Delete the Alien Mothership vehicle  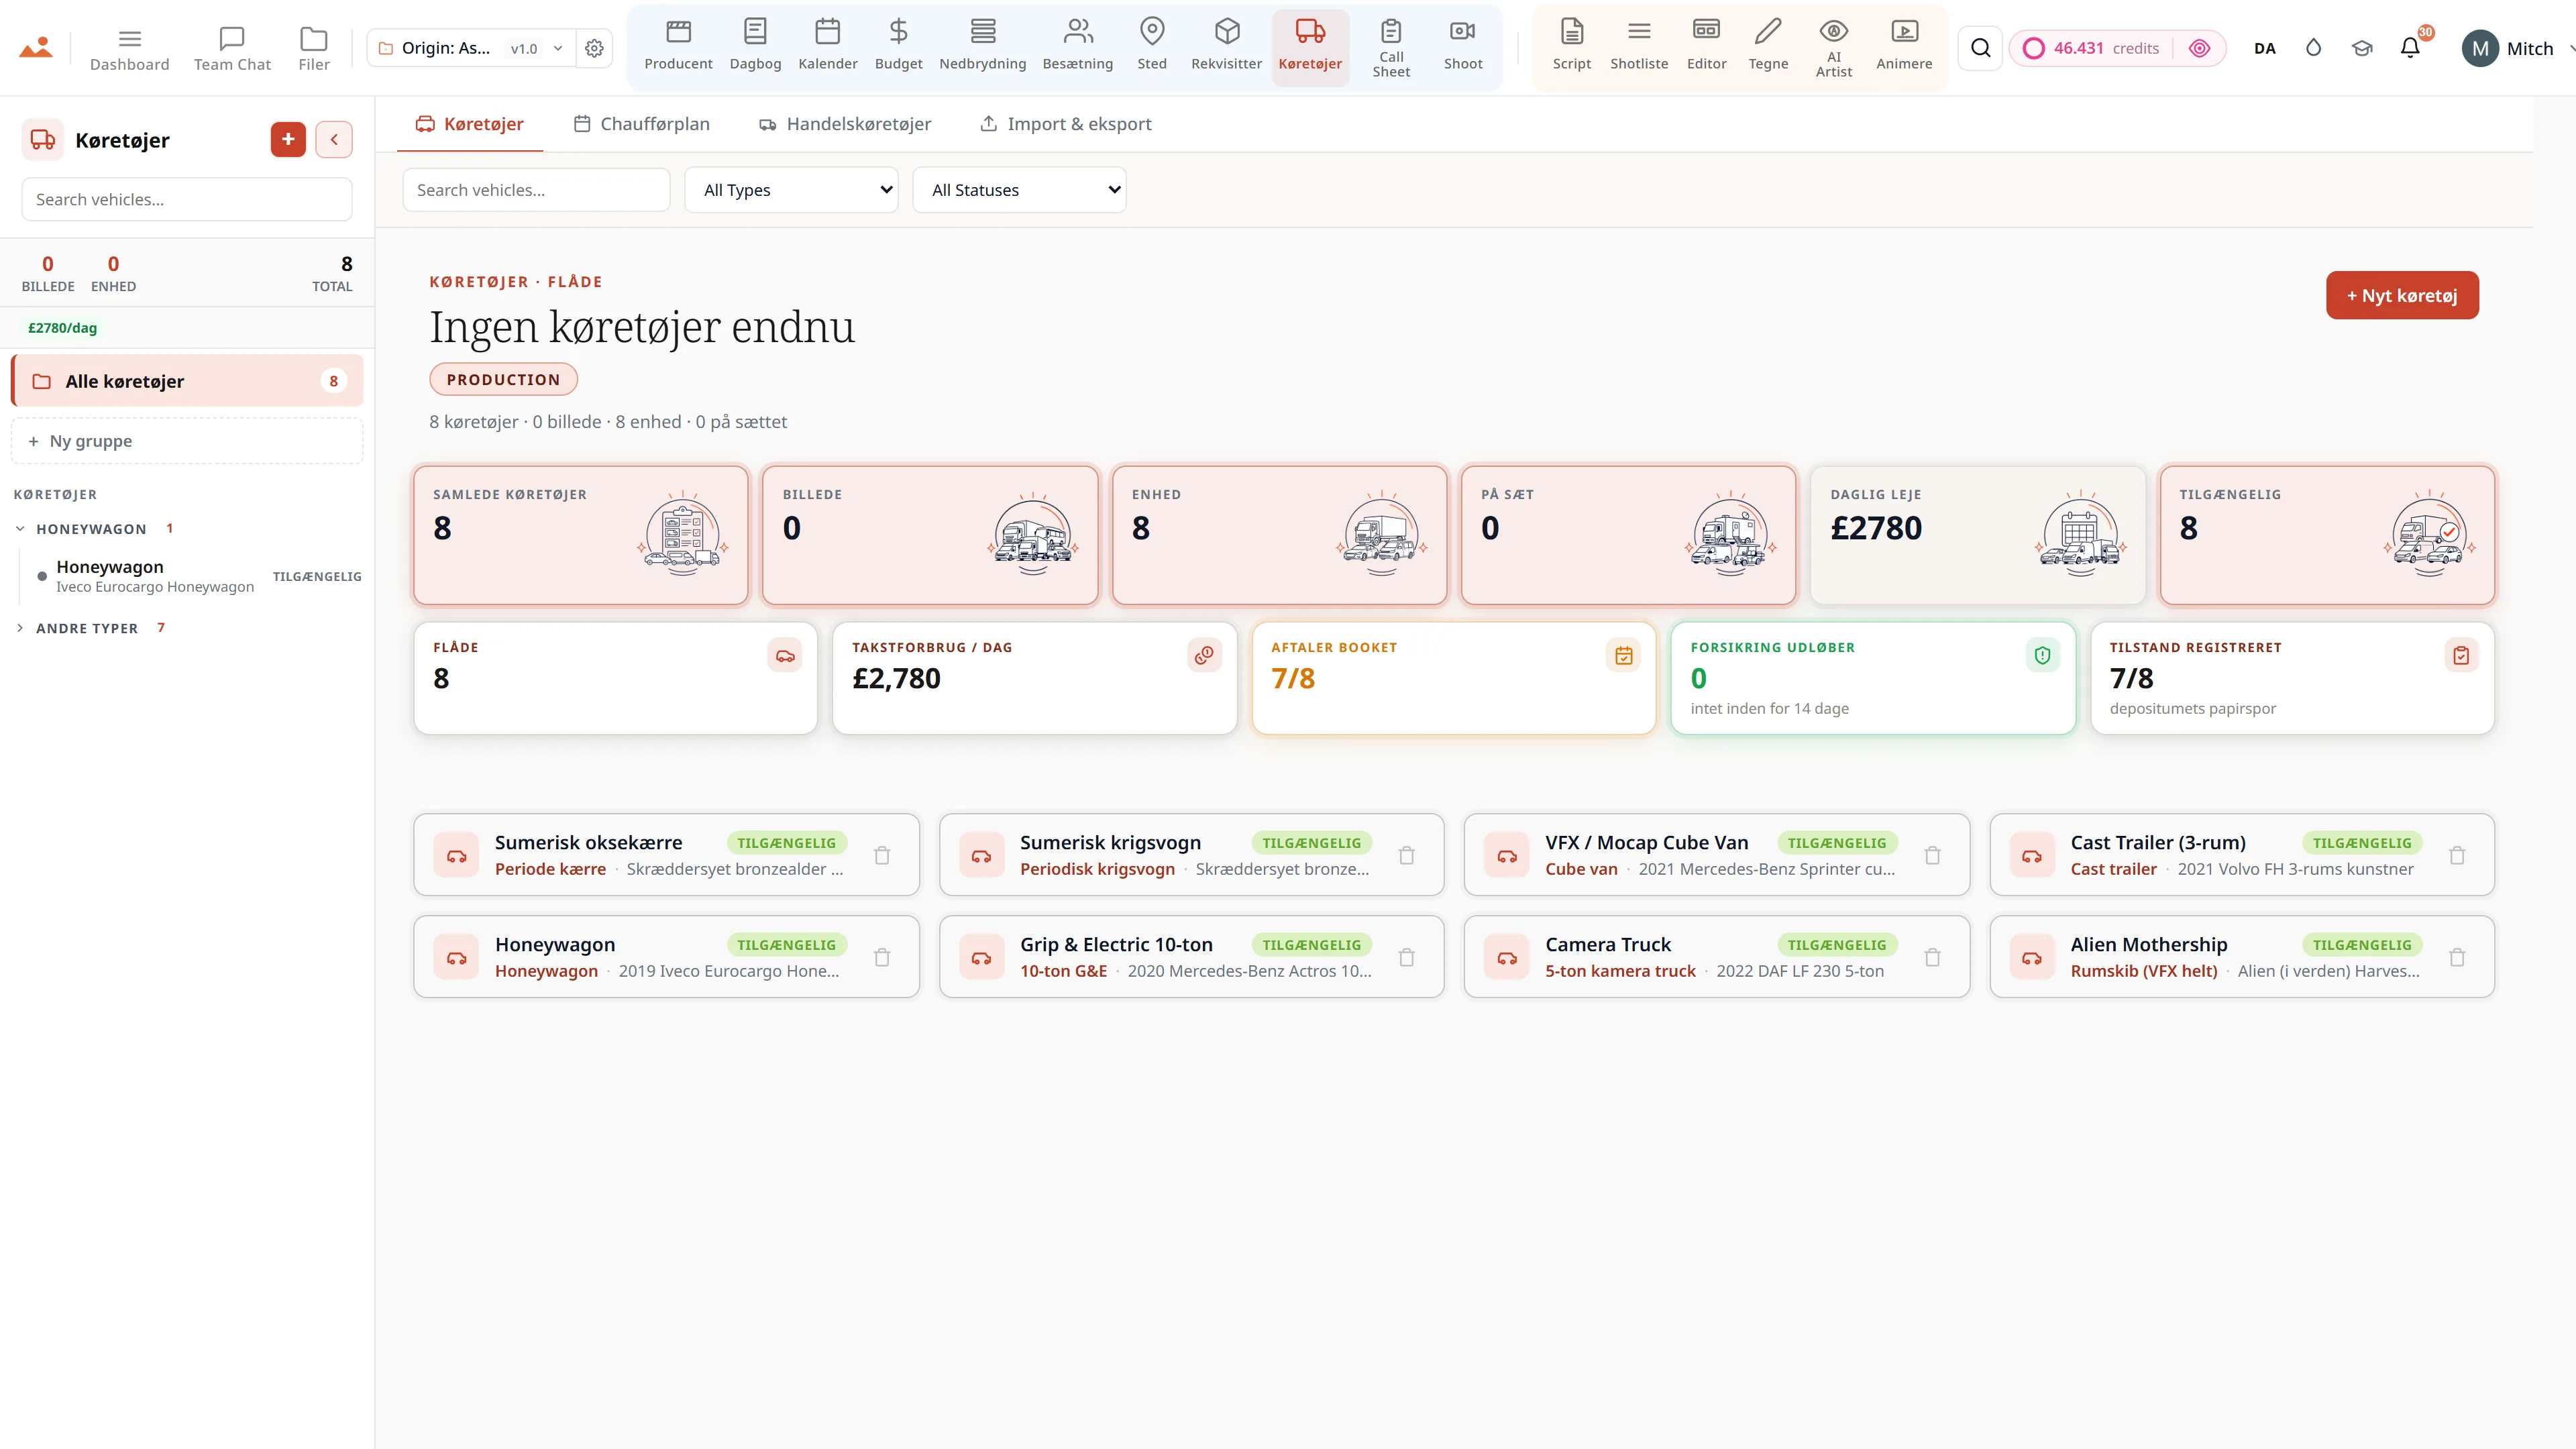(x=2457, y=957)
